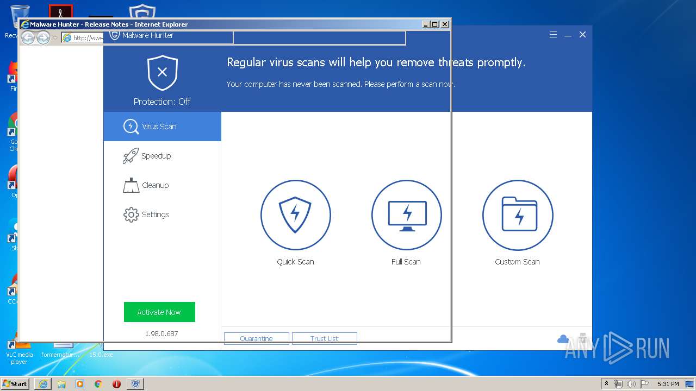This screenshot has height=391, width=696.
Task: Expand Internet Explorer recent pages dropdown
Action: (55, 38)
